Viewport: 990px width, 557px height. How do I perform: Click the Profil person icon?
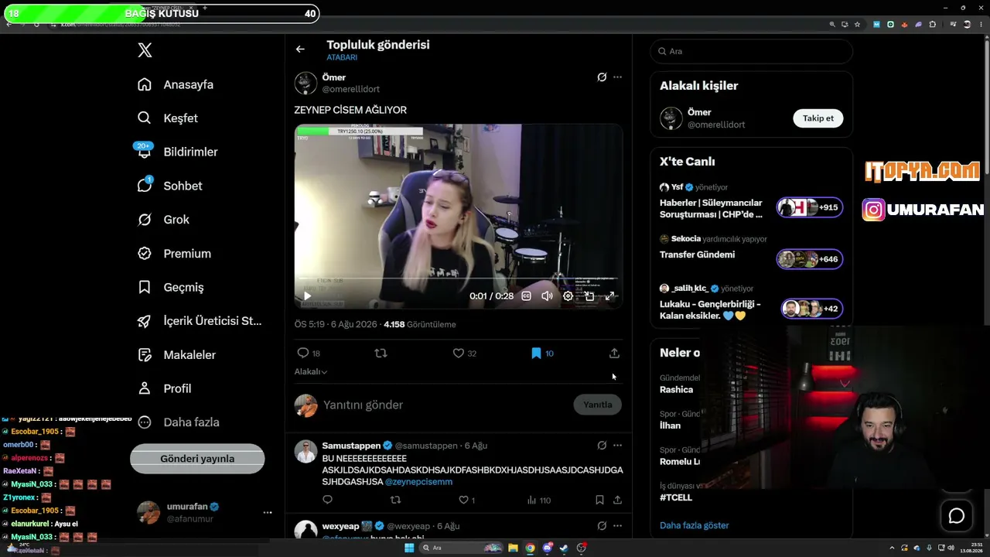pyautogui.click(x=145, y=388)
